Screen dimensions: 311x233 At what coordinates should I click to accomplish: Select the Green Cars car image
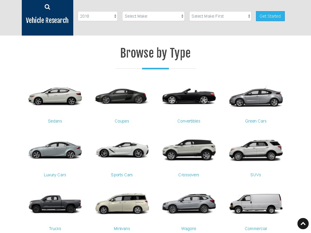[256, 97]
